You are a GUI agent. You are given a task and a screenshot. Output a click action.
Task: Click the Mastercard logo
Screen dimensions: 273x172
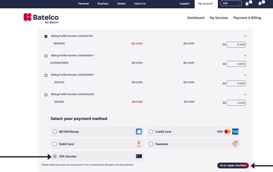(227, 132)
